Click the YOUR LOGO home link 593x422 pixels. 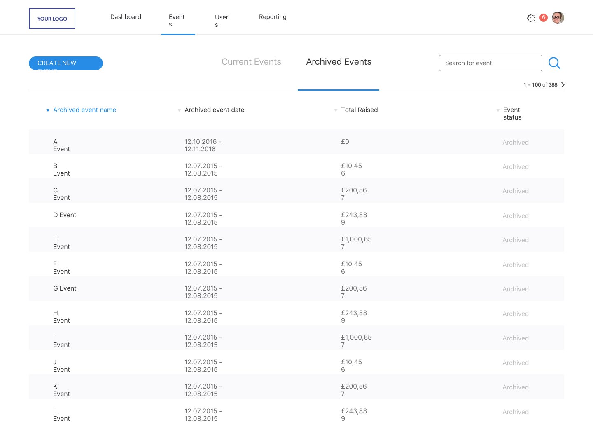[52, 19]
